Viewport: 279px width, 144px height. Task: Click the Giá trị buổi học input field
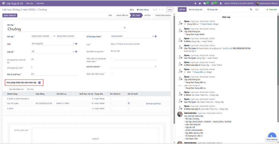click(54, 74)
